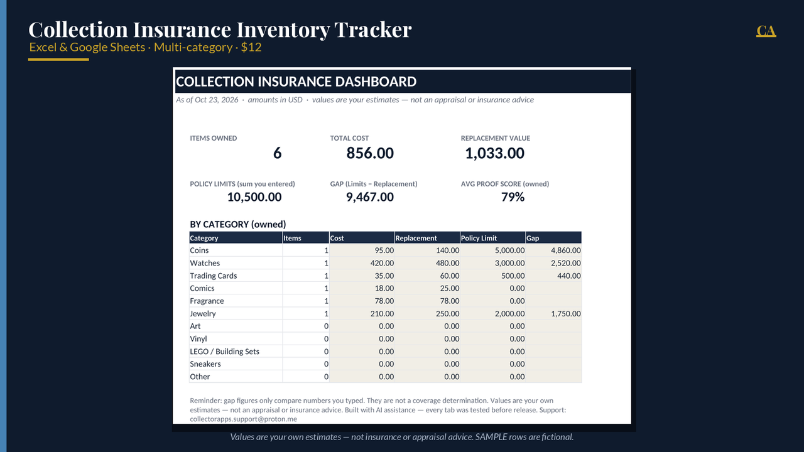This screenshot has width=804, height=452.
Task: Click the Watches cost value 420.00
Action: 362,263
